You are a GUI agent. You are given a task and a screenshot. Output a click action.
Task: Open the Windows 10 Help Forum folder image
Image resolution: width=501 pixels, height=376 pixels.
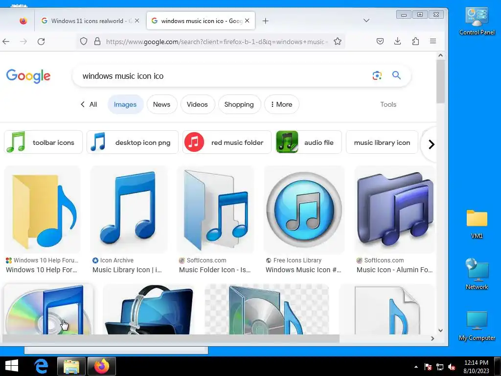tap(42, 210)
